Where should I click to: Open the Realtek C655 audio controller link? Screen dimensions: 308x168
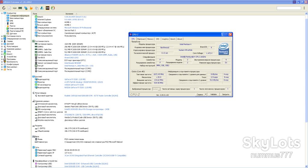pos(91,96)
